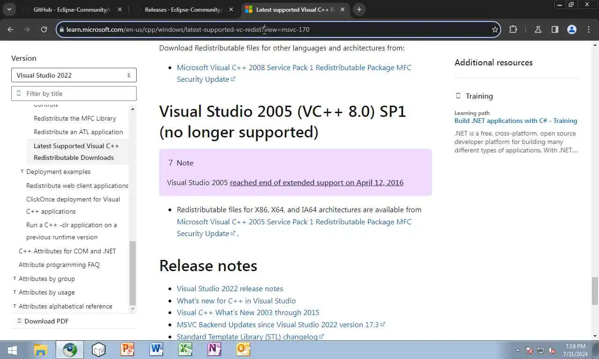This screenshot has height=359, width=599.
Task: Go forward with the forward arrow
Action: pos(27,29)
